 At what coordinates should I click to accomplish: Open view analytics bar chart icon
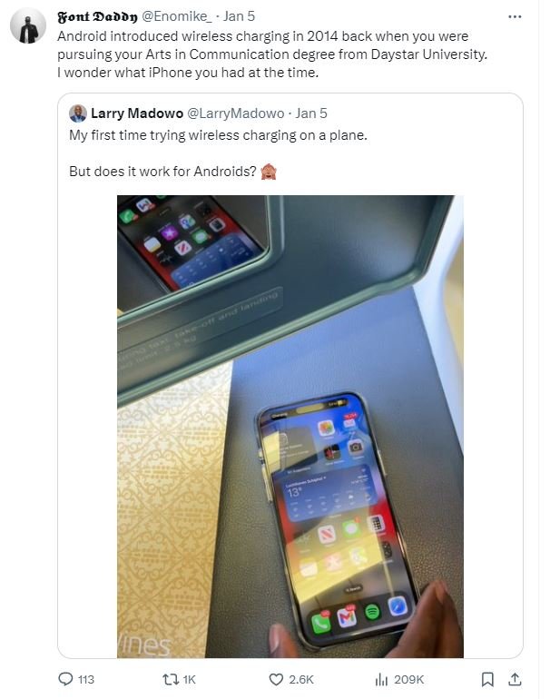pyautogui.click(x=381, y=679)
